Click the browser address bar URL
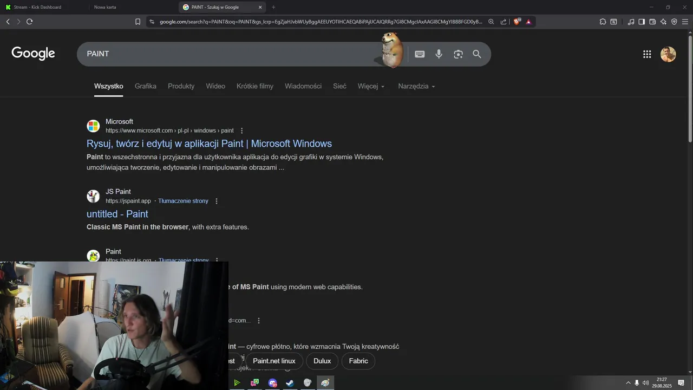693x390 pixels. [321, 22]
